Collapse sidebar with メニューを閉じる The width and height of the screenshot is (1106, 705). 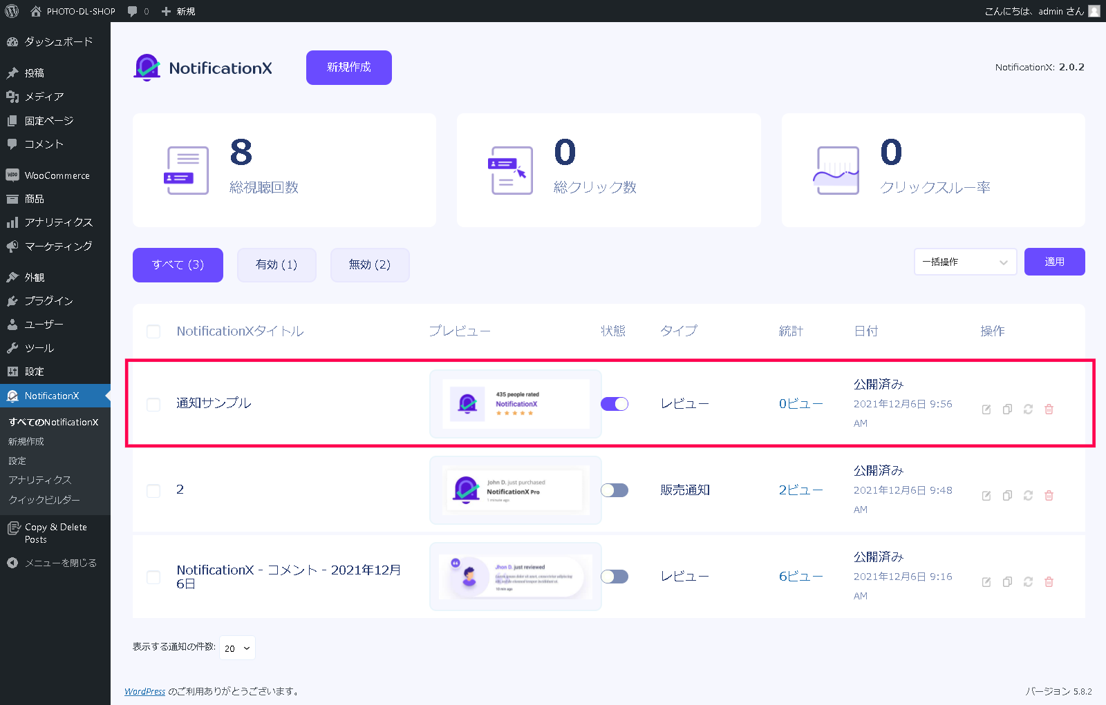(x=55, y=563)
